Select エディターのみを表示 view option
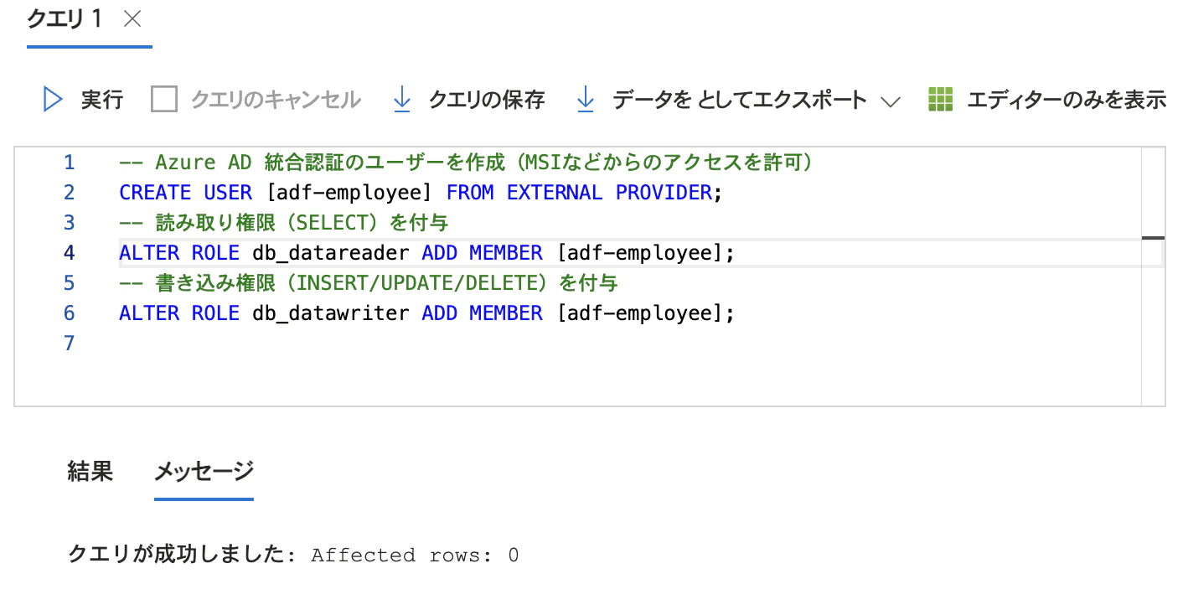 (1067, 100)
